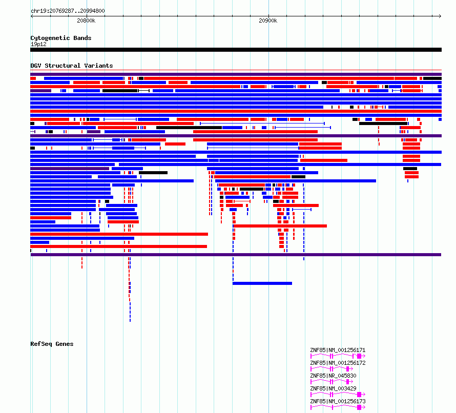456x413 pixels.
Task: Select the Cytogenetic Bands track title
Action: tap(61, 38)
